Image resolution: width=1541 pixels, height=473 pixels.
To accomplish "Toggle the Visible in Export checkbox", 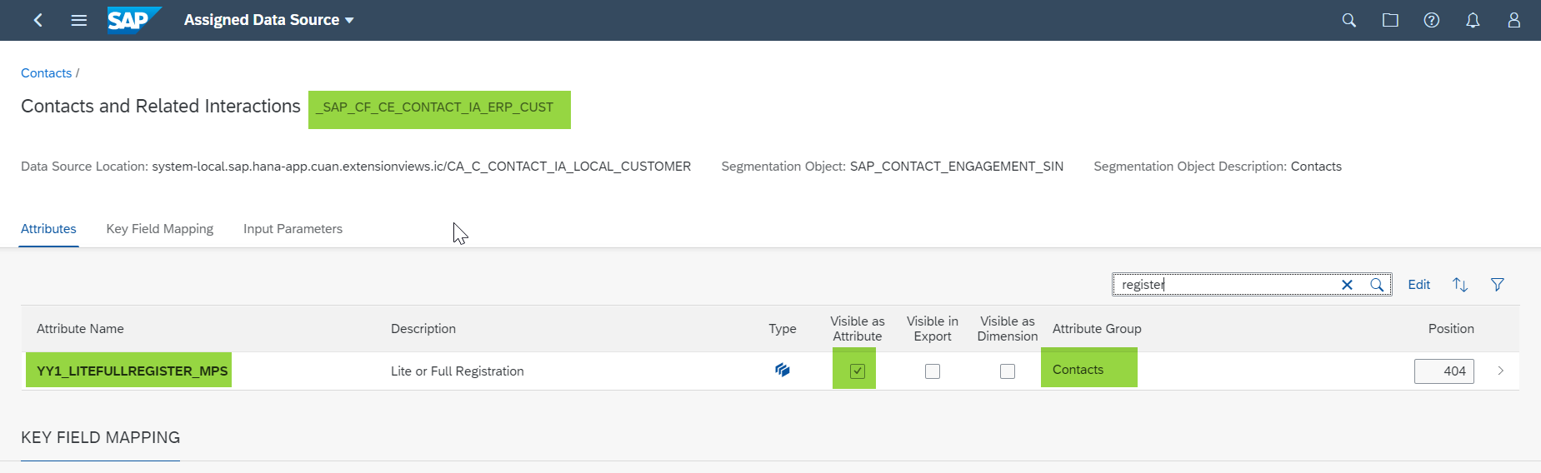I will click(x=933, y=371).
